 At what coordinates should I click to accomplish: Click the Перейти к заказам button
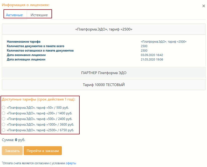42,151
